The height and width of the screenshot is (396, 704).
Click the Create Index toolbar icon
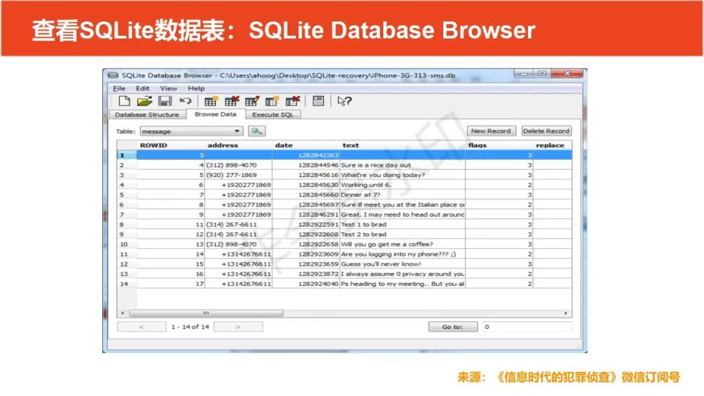coord(272,102)
